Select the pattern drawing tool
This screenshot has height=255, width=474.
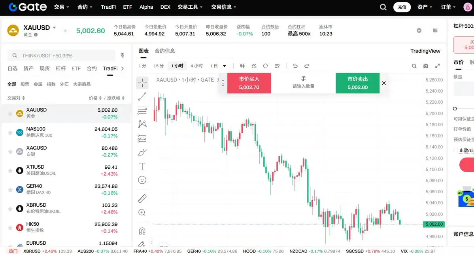142,124
